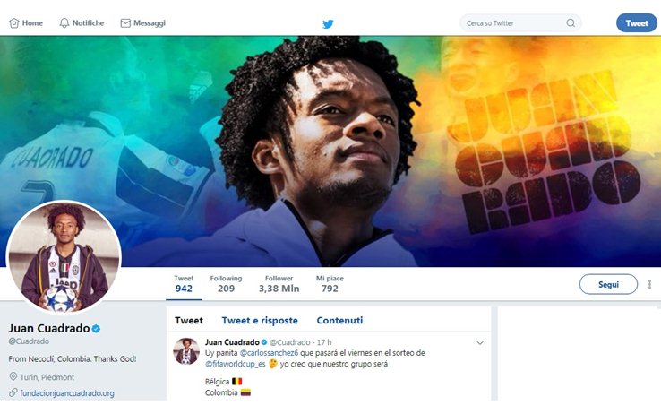Expand the tweet options chevron
This screenshot has height=414, width=661.
480,342
